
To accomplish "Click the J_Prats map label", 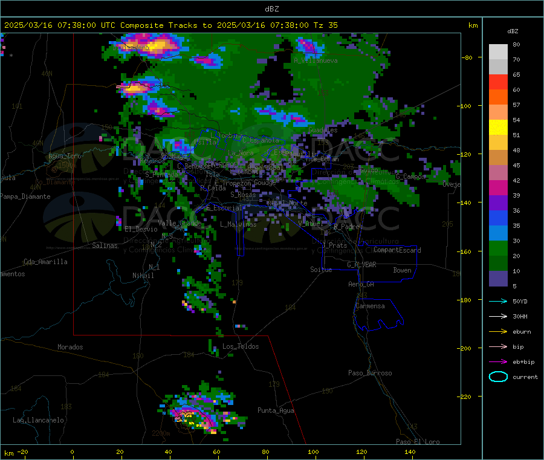I will tap(335, 245).
